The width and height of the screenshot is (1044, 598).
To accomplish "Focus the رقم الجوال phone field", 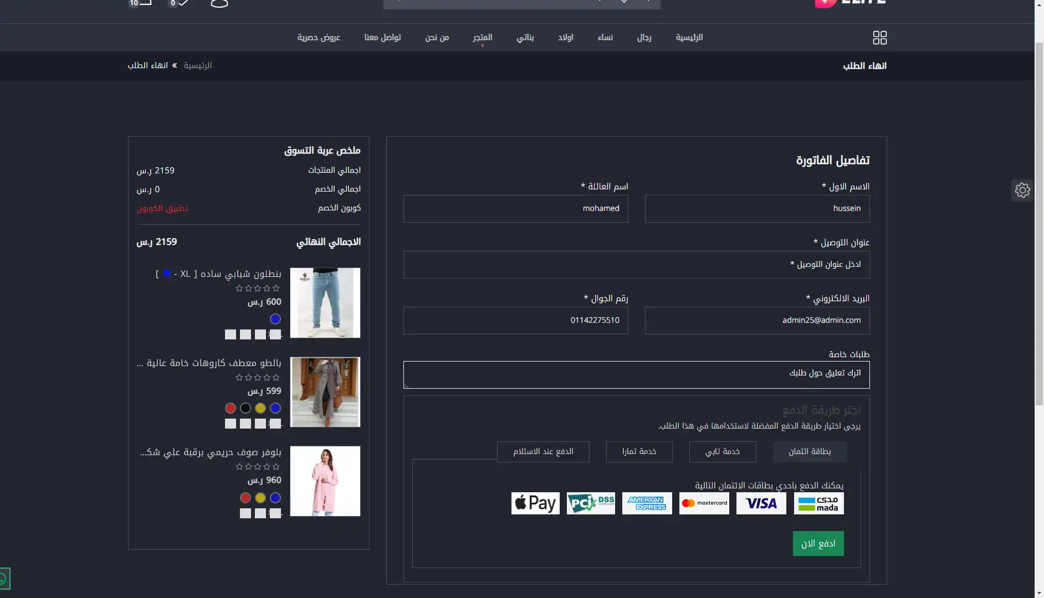I will tap(515, 321).
